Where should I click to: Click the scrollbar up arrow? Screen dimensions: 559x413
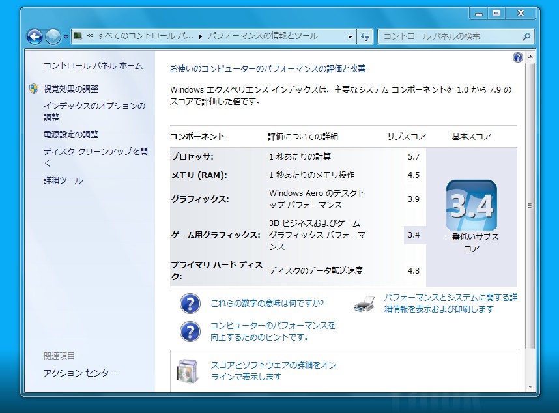pos(530,57)
